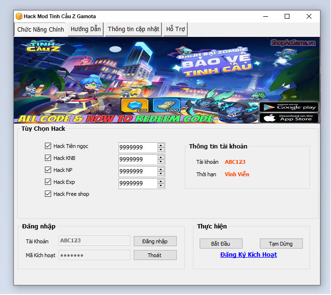331x295 pixels.
Task: Toggle the Hack Free shop checkbox
Action: point(48,194)
